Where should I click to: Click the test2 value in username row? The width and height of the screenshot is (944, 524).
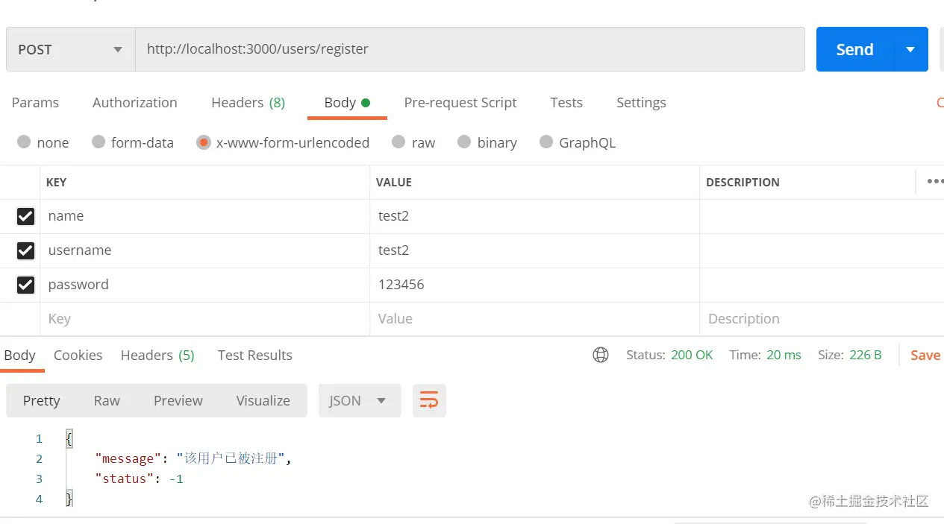393,250
